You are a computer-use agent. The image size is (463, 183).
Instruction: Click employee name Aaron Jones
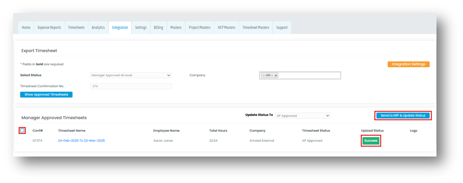pyautogui.click(x=163, y=141)
